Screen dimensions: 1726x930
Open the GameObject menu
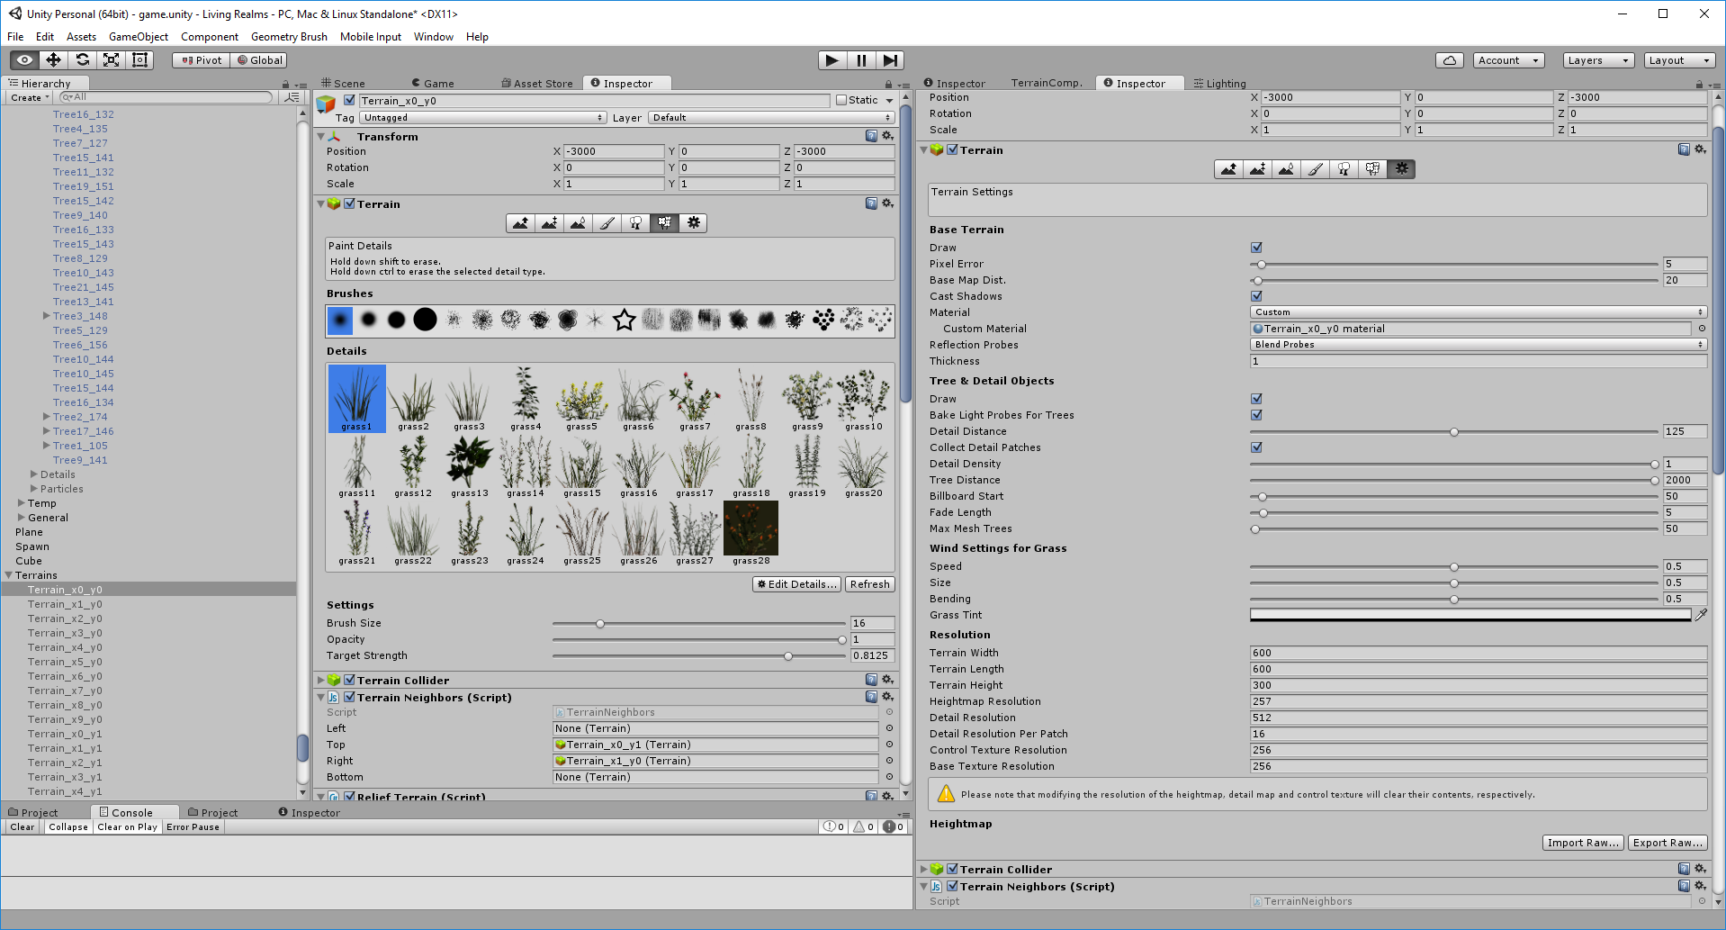[x=138, y=37]
